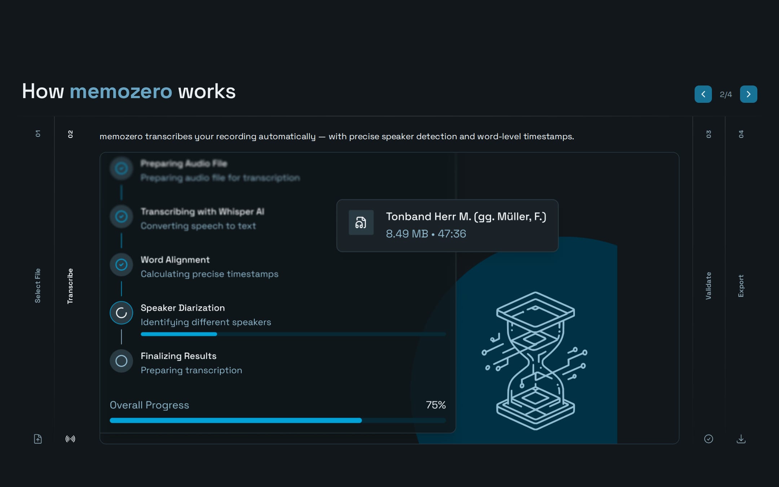Go to the previous step with left chevron
Viewport: 779px width, 487px height.
point(703,94)
